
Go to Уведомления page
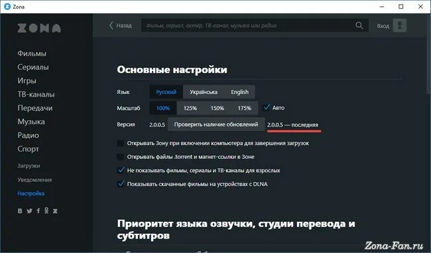pos(34,179)
